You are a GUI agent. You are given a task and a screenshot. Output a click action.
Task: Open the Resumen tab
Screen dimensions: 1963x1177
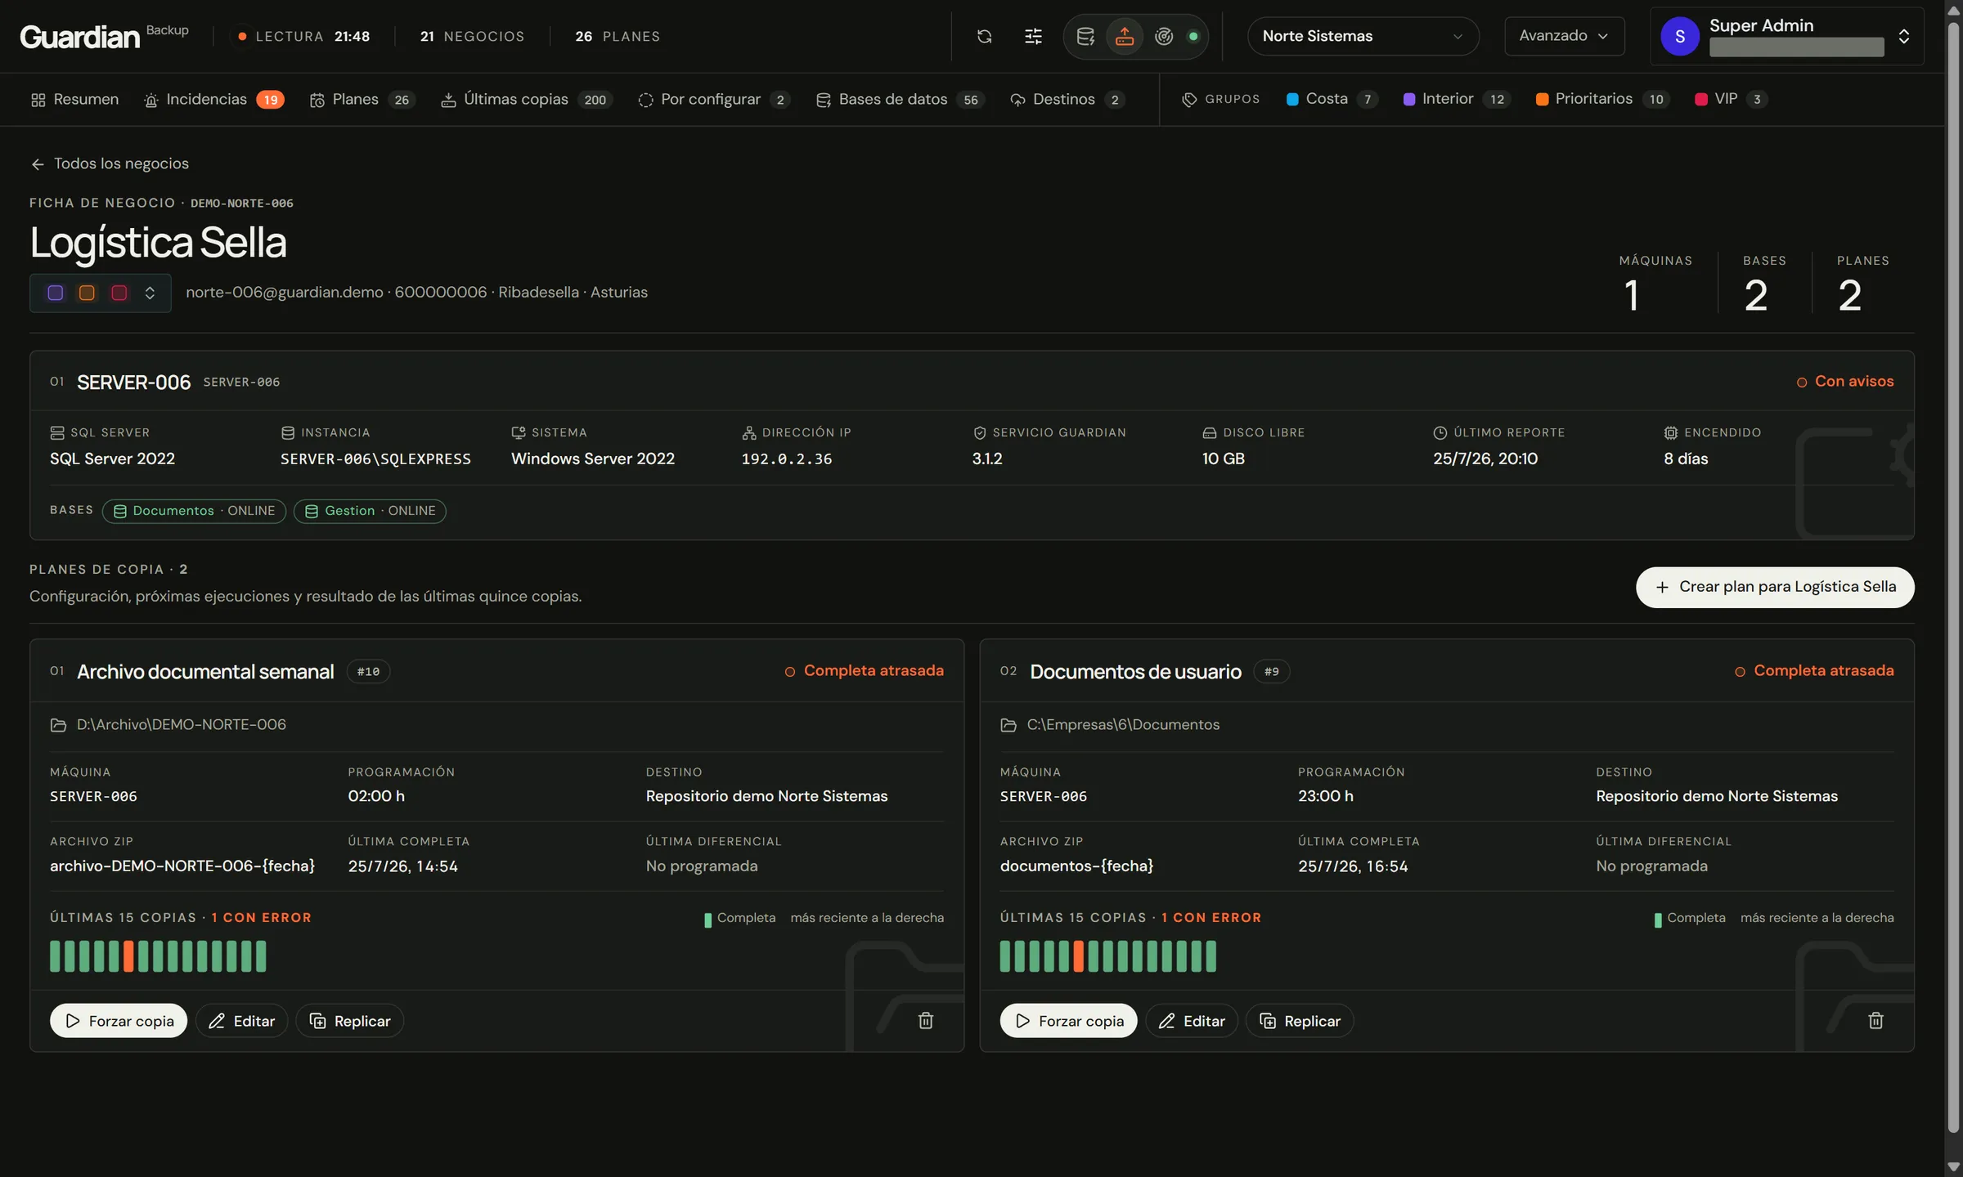point(74,99)
